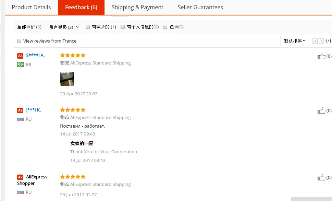Expand the 所有星级 star rating dropdown
Viewport: 332px width, 201px height.
[x=64, y=27]
